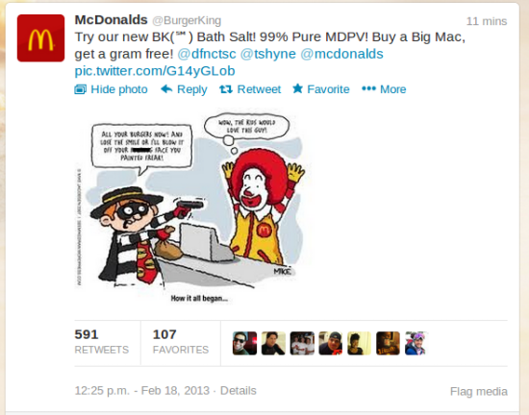Click the 11 mins timestamp
529x415 pixels.
pyautogui.click(x=487, y=21)
